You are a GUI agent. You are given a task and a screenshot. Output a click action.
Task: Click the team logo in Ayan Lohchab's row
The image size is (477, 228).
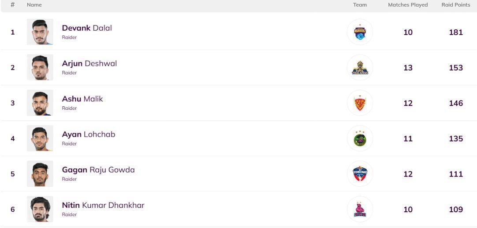(x=360, y=139)
